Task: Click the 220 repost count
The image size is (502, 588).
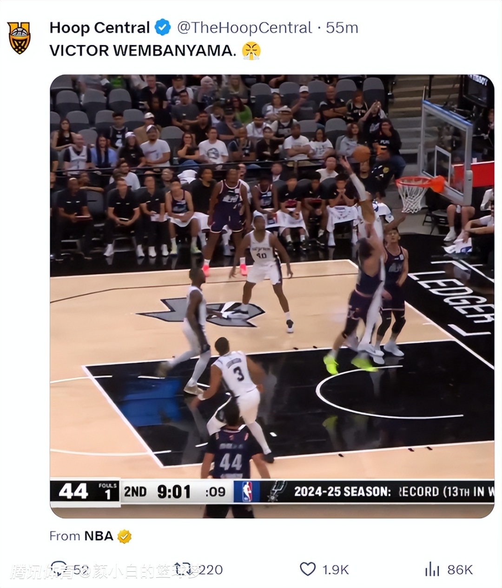Action: [x=211, y=569]
